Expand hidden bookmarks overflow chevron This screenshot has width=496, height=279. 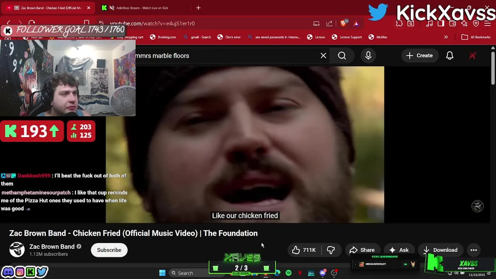[446, 37]
